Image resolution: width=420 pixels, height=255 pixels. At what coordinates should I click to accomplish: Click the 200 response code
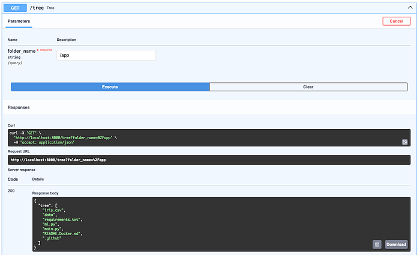point(11,191)
